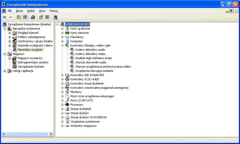
Task: Click the Klawiatury keyboard icon
Action: (x=67, y=37)
